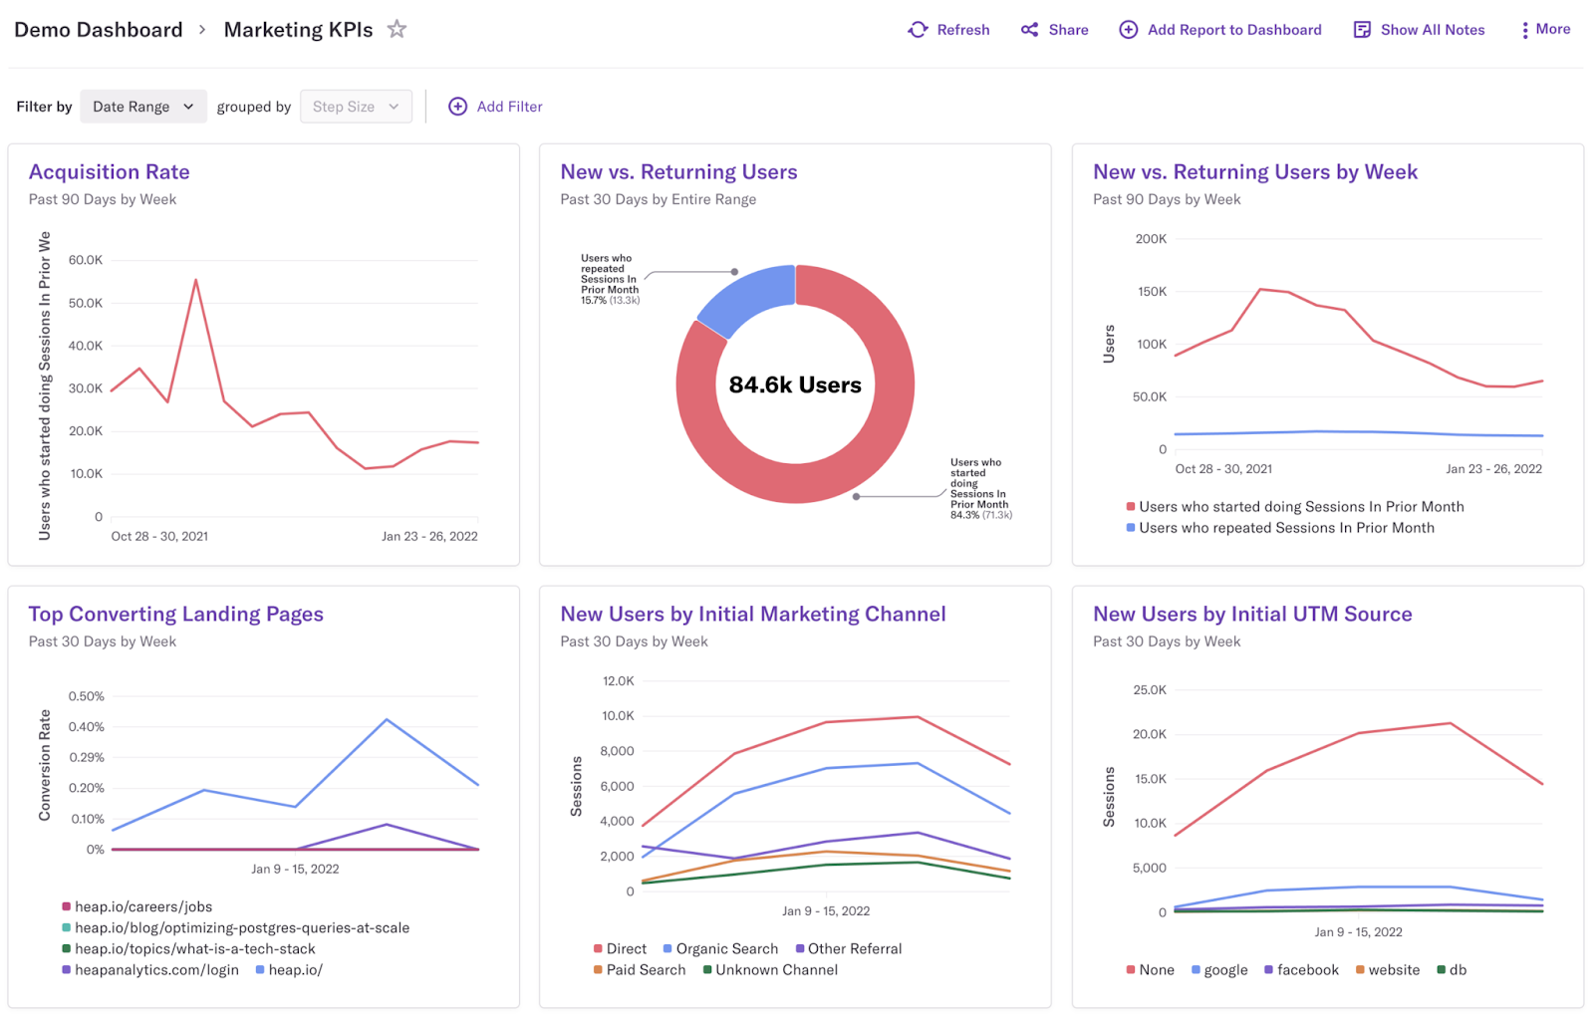This screenshot has width=1594, height=1019.
Task: Click the Refresh icon
Action: point(917,29)
